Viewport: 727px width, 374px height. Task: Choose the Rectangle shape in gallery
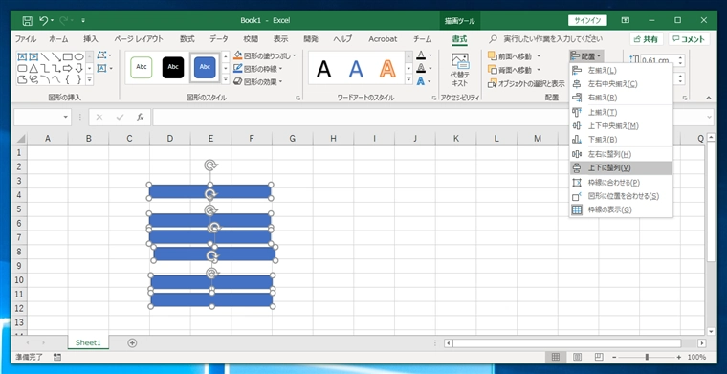pyautogui.click(x=68, y=57)
